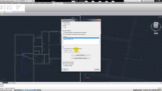Click the Save icon in quick access toolbar
This screenshot has width=162, height=91.
[x=22, y=1]
